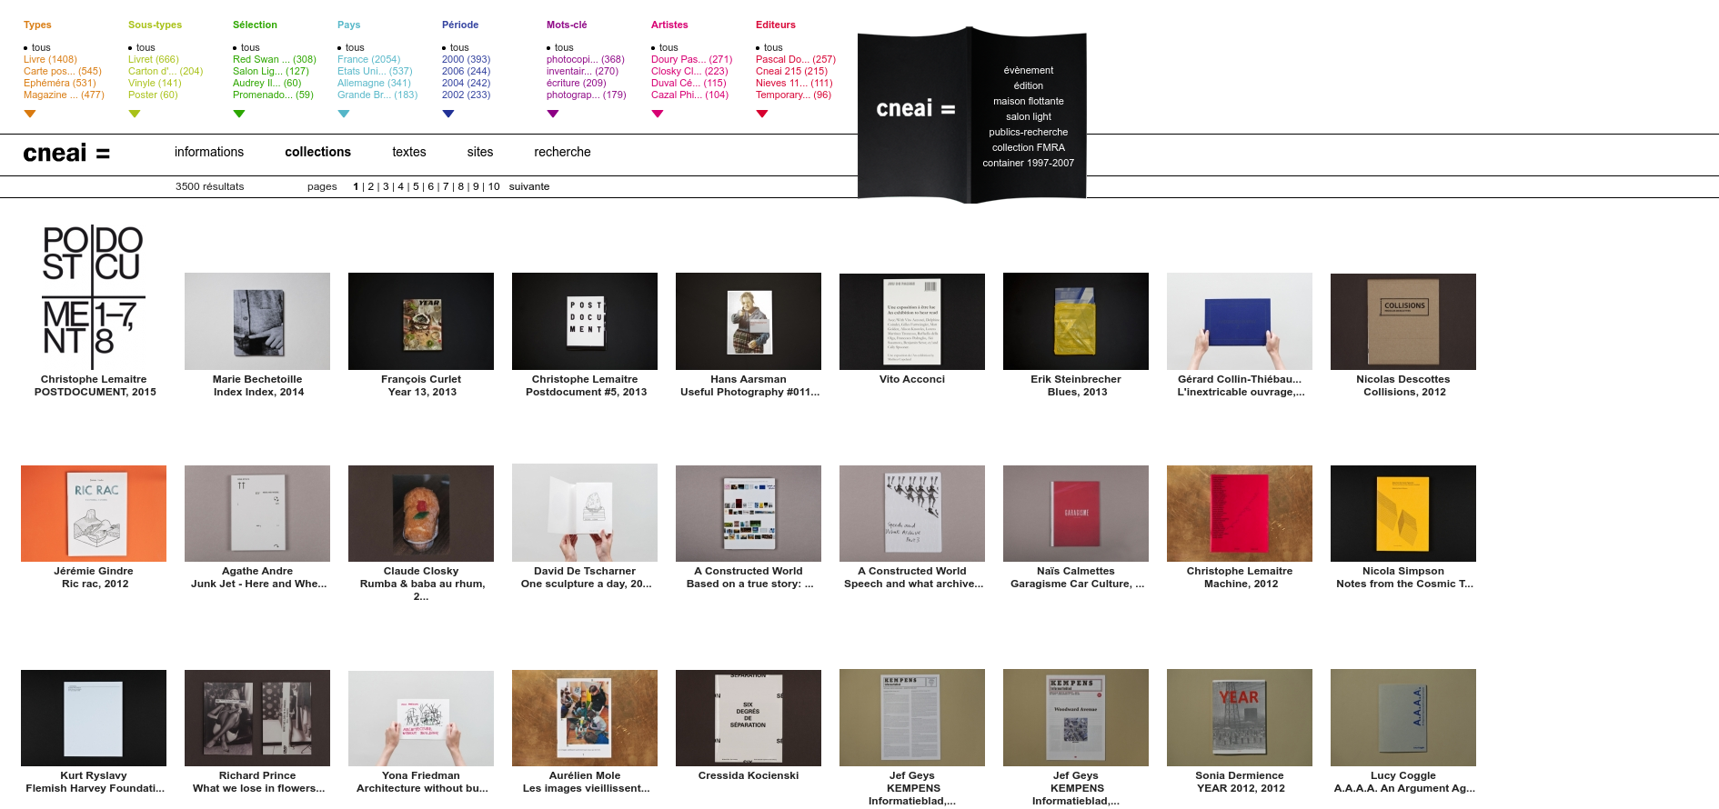Open the informations menu item

tap(209, 152)
